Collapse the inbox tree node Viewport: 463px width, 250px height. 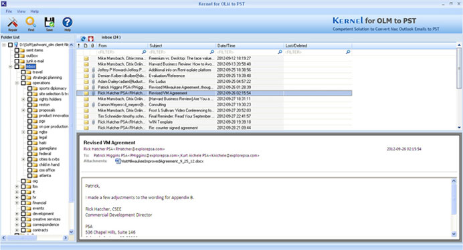[10, 67]
